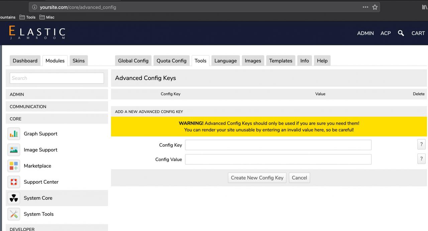Screen dimensions: 428x231
Task: Switch to the Global Config tab
Action: click(x=133, y=61)
